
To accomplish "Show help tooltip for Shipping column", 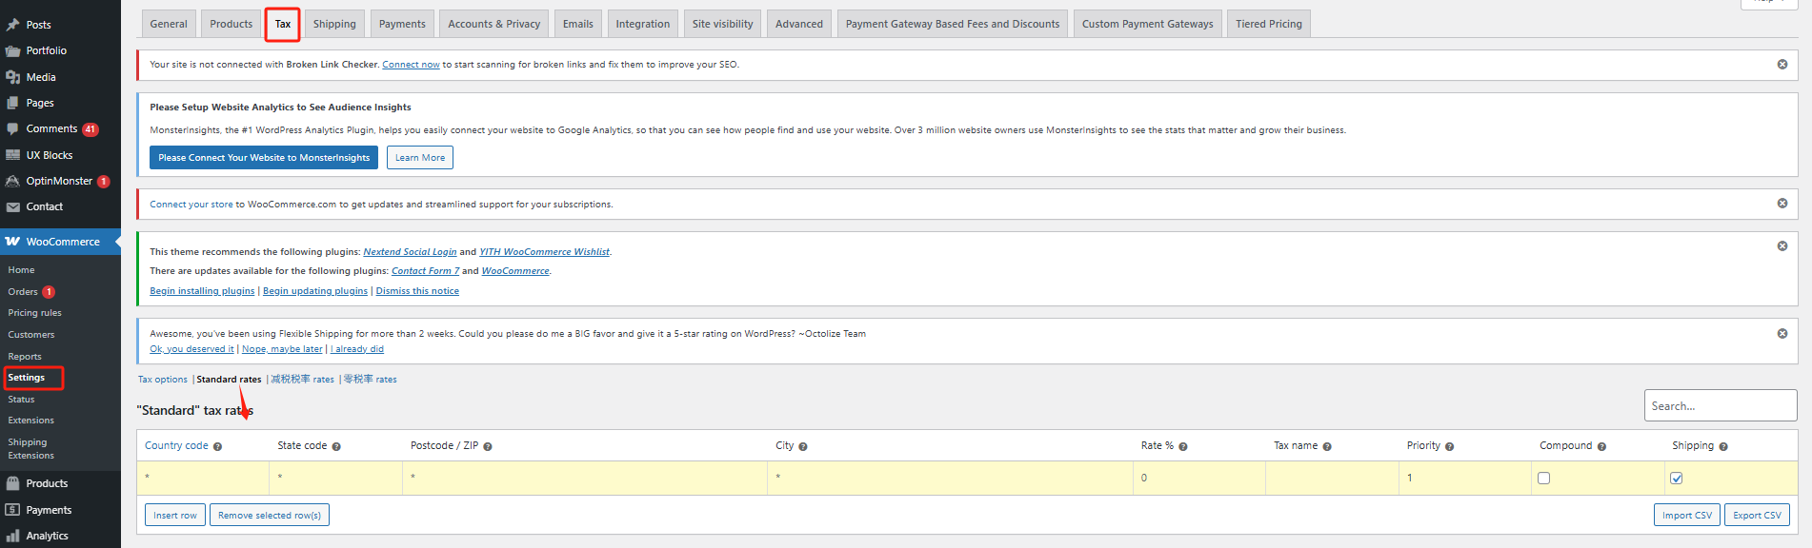I will tap(1723, 446).
